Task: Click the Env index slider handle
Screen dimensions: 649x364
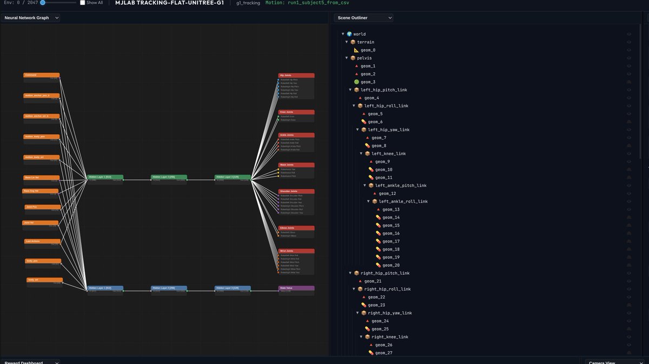Action: click(x=43, y=3)
